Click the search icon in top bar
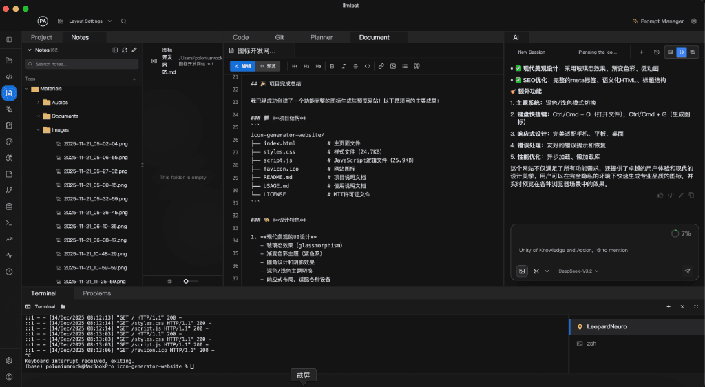Image resolution: width=705 pixels, height=387 pixels. pyautogui.click(x=124, y=21)
